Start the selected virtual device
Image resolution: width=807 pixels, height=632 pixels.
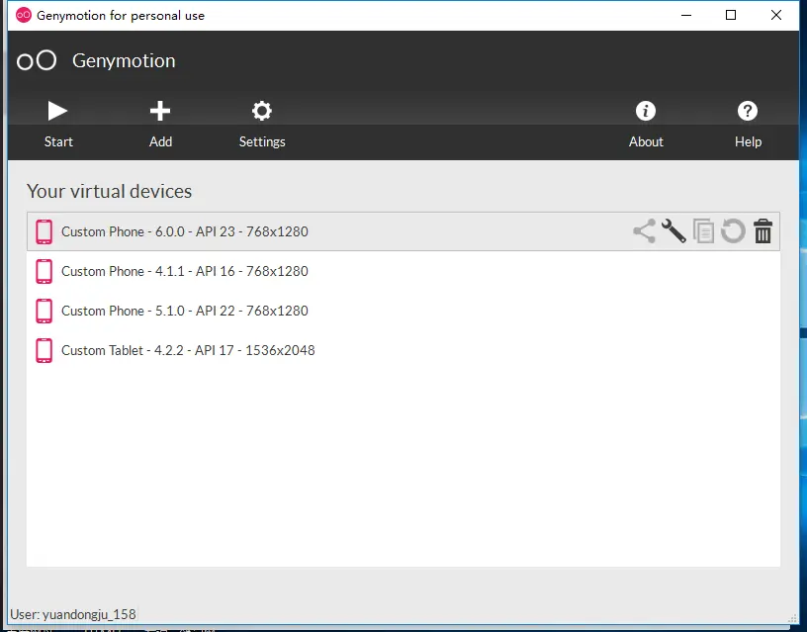(x=57, y=125)
